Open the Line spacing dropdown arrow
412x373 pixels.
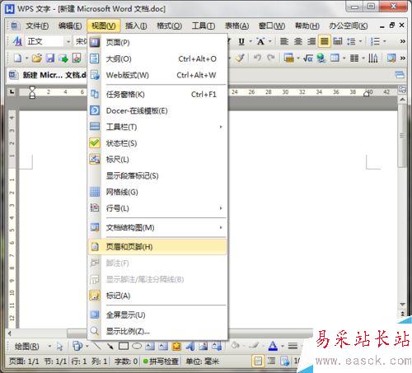(x=360, y=42)
